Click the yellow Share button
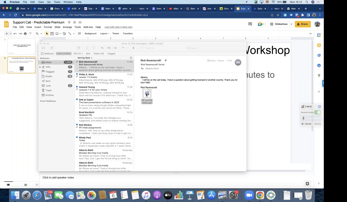 pos(303,24)
